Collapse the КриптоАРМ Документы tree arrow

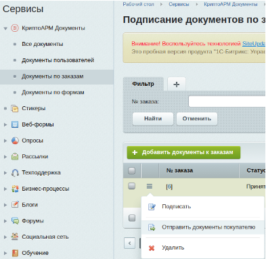pos(5,28)
